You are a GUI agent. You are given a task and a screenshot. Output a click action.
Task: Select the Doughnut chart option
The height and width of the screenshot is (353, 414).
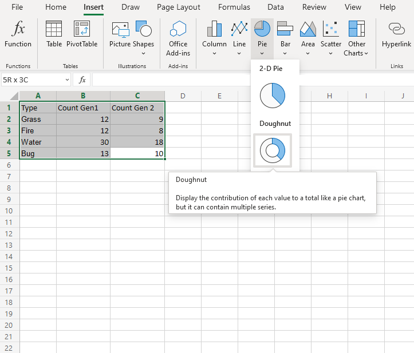[x=272, y=150]
